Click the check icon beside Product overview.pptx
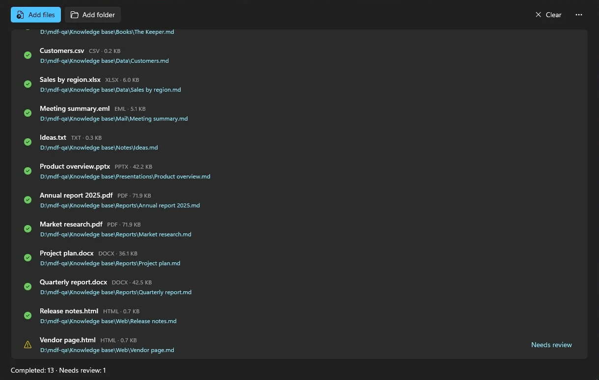 click(x=28, y=171)
